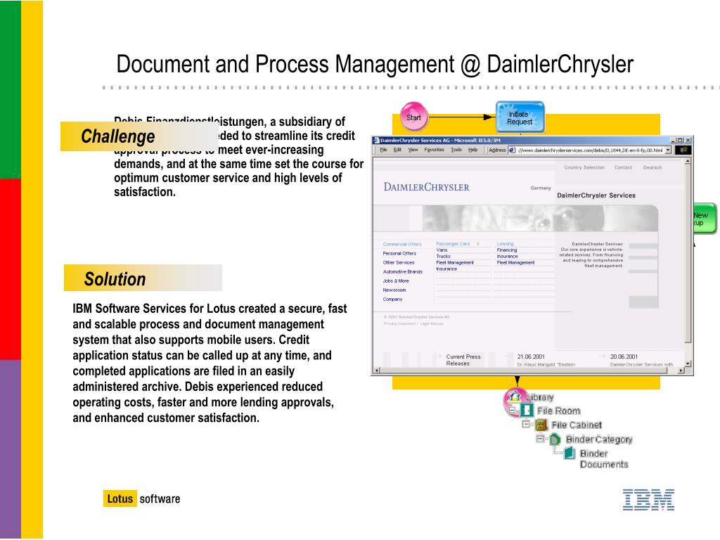This screenshot has width=720, height=540.
Task: Click the Passenger Cars link
Action: [x=453, y=244]
